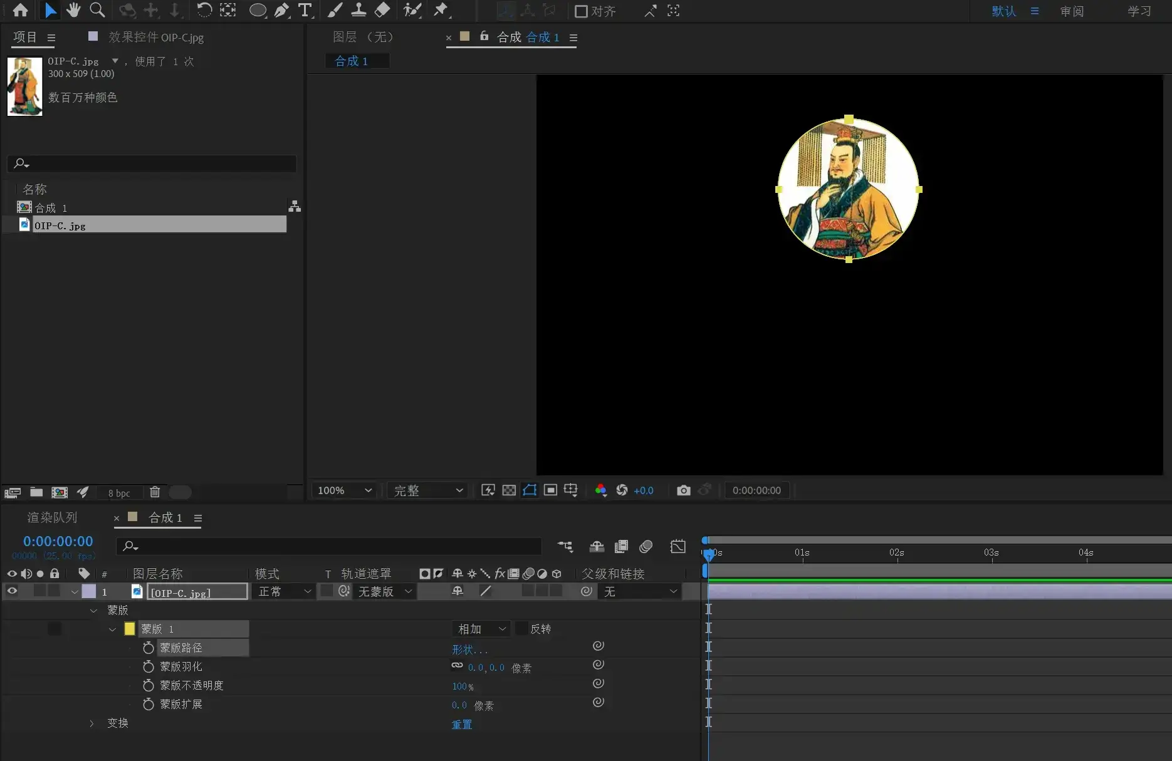Click the Home icon in toolbar
This screenshot has width=1172, height=761.
(x=20, y=10)
